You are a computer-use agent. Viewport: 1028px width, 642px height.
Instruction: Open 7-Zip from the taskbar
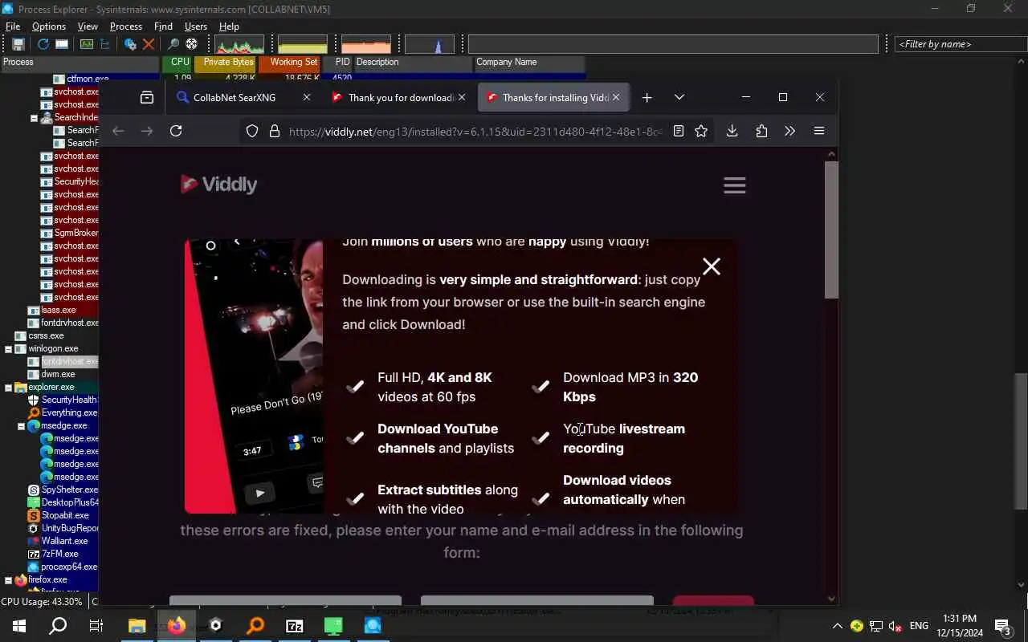click(x=295, y=626)
